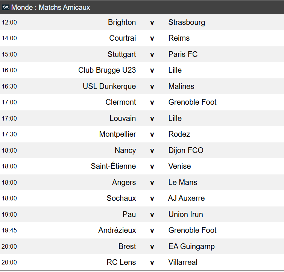284x272 pixels.
Task: Open the Monde : Matchs Amicaux header
Action: click(x=142, y=8)
